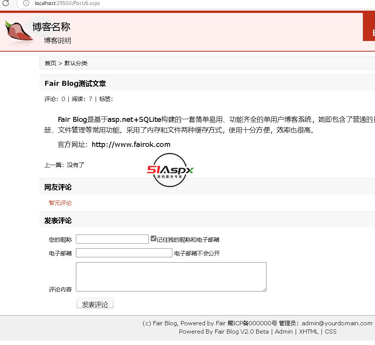Click the 上一篇: 没有了 text
The width and height of the screenshot is (375, 345).
[x=64, y=165]
